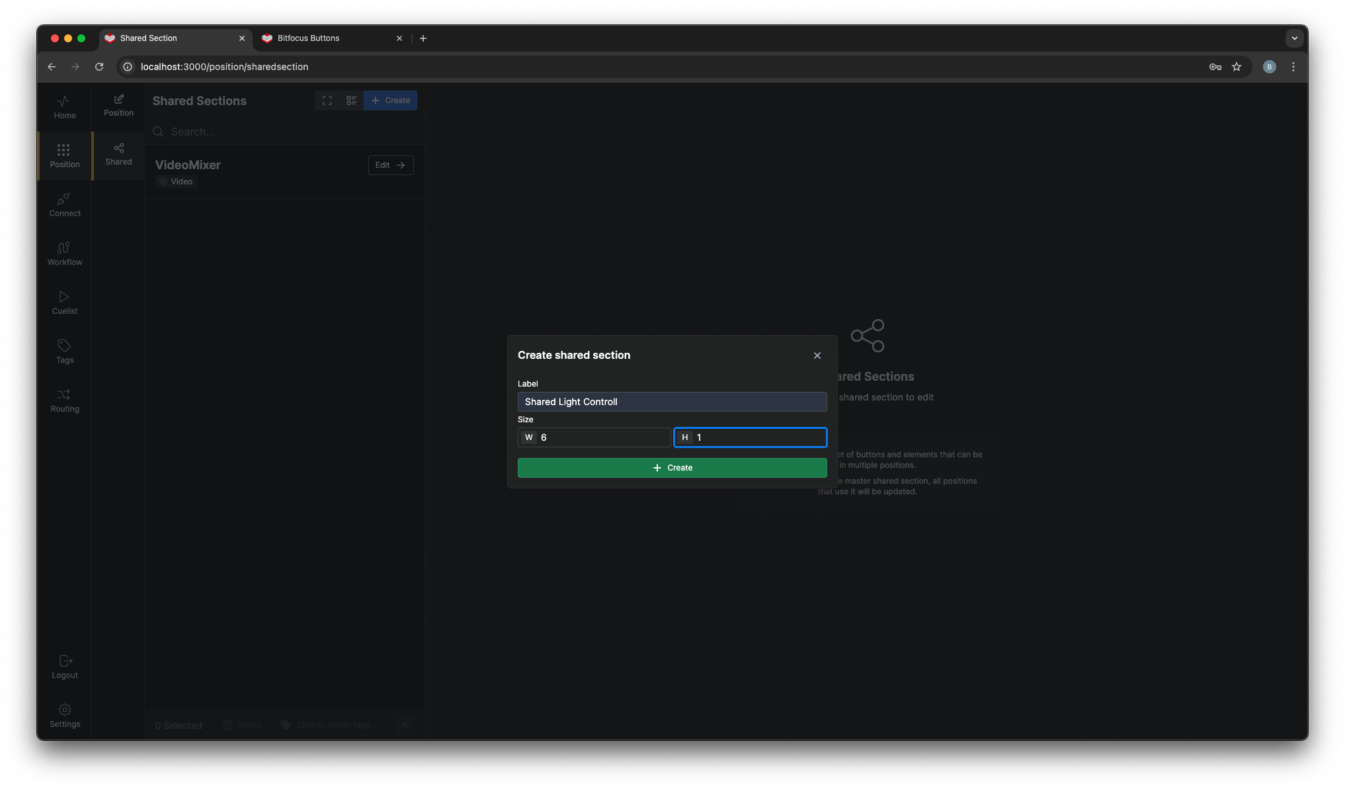Open the browser profile avatar
Image resolution: width=1345 pixels, height=789 pixels.
point(1270,67)
